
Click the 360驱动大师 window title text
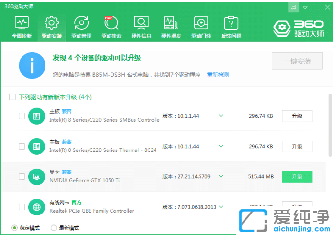[19, 7]
